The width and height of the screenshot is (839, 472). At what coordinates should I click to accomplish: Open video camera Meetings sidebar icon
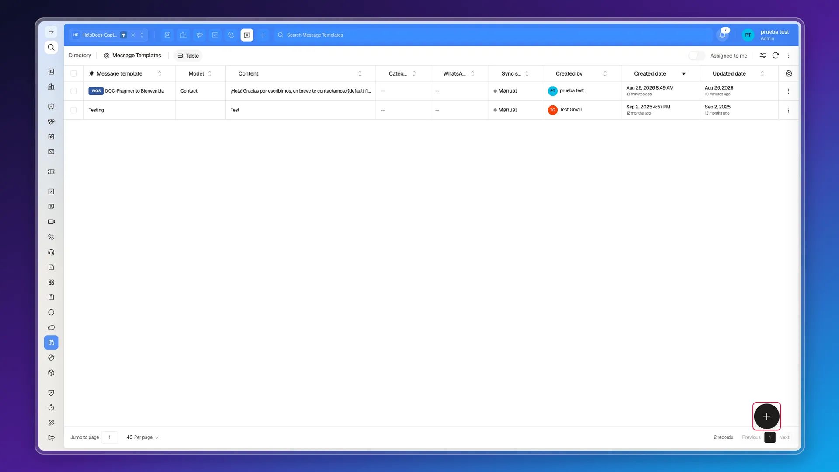pos(51,222)
